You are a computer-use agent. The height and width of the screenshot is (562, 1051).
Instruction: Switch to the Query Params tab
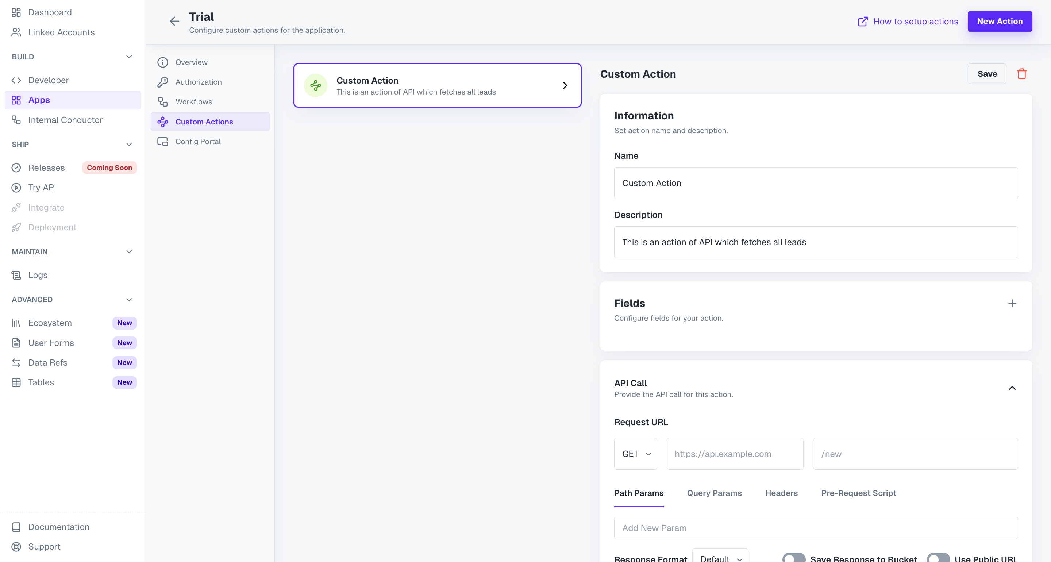(715, 493)
